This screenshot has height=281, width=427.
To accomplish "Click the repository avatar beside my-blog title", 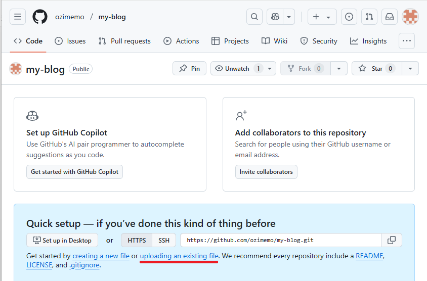I will click(x=16, y=69).
